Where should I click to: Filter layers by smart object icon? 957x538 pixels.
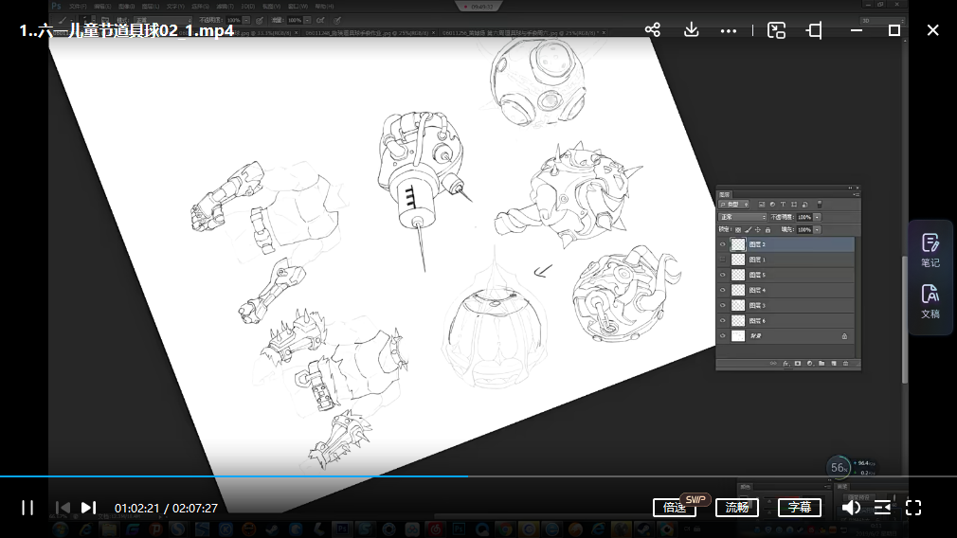805,205
